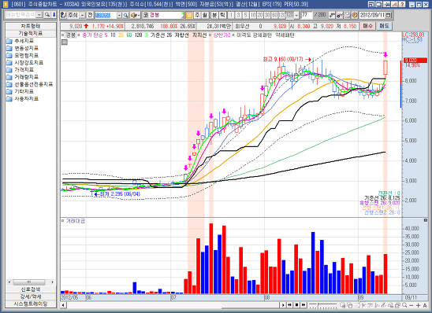Click the 거래대금 volume indicator label
This screenshot has height=313, width=432.
(75, 221)
